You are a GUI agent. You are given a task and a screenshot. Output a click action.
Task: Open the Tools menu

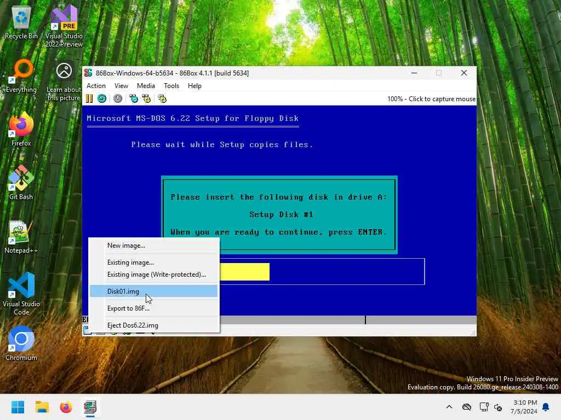(171, 86)
